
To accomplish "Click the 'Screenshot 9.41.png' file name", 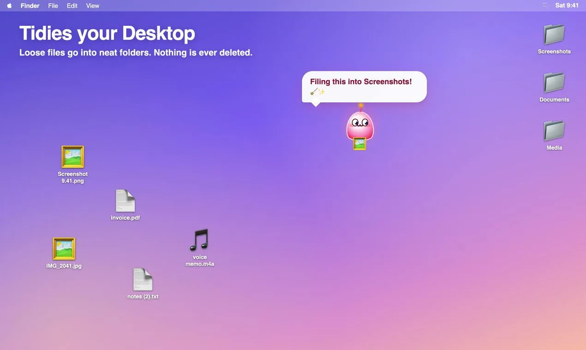I will (x=73, y=177).
